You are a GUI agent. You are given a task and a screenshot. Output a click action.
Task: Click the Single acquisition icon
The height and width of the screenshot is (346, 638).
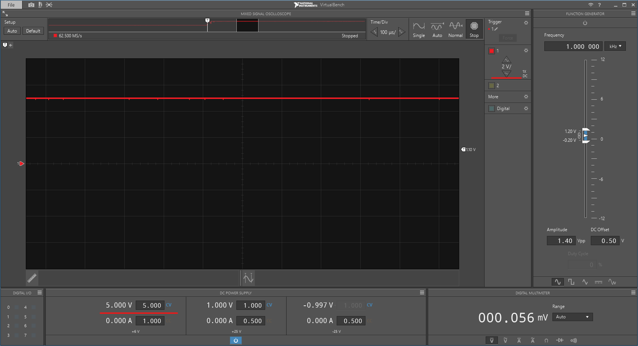(419, 29)
